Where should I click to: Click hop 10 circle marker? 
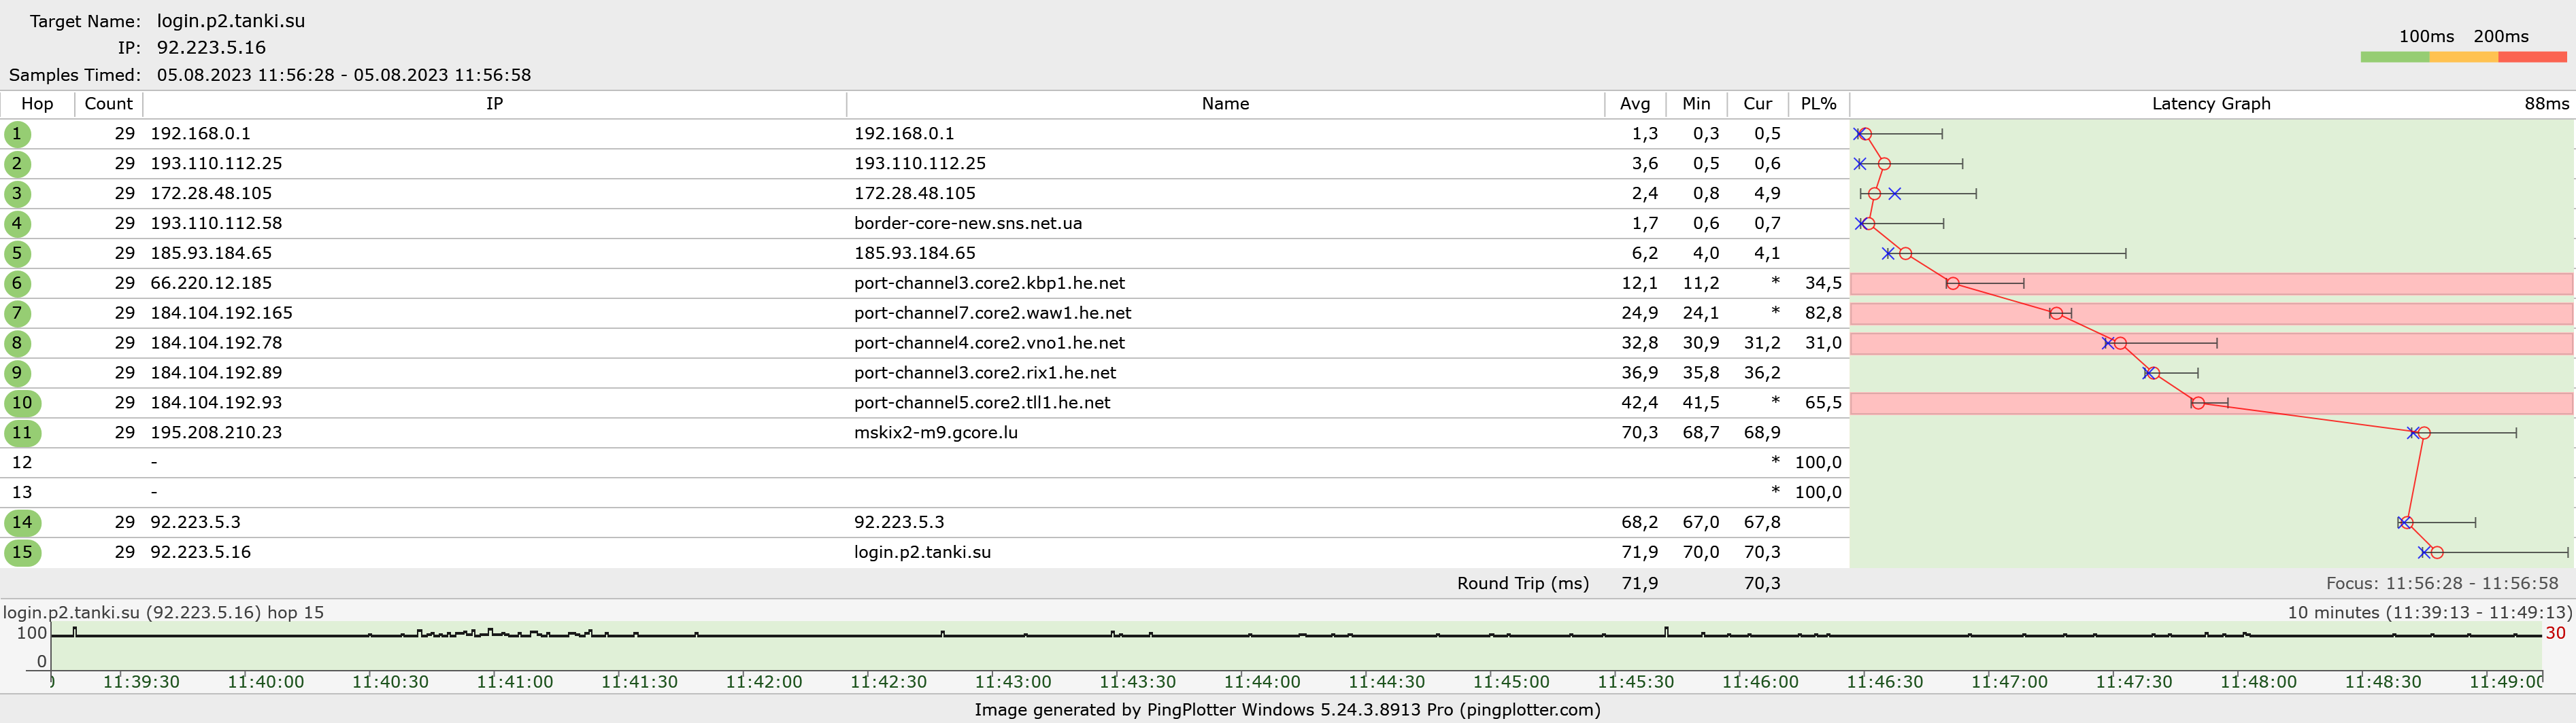pos(22,404)
